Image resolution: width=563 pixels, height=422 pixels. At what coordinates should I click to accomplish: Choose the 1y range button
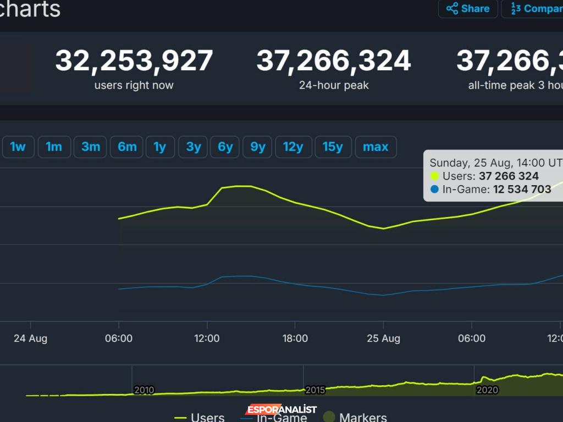(x=160, y=147)
